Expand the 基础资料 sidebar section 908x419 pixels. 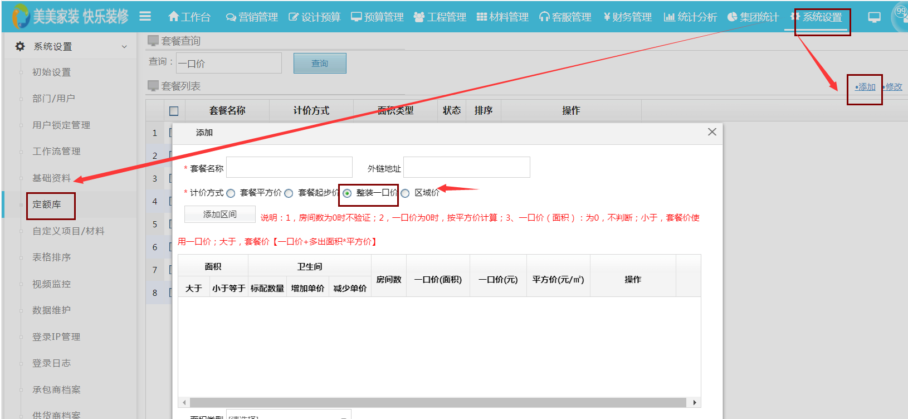[x=51, y=178]
